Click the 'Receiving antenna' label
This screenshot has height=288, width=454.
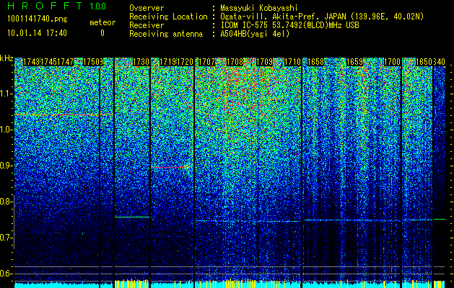point(166,34)
